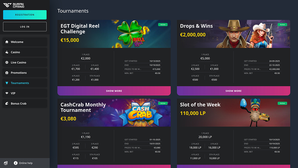Image resolution: width=298 pixels, height=168 pixels.
Task: Click the VIP diamond icon
Action: [x=7, y=93]
